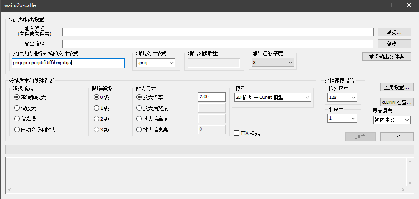Select the 放大倍率 scale option
The width and height of the screenshot is (419, 199).
pyautogui.click(x=150, y=97)
